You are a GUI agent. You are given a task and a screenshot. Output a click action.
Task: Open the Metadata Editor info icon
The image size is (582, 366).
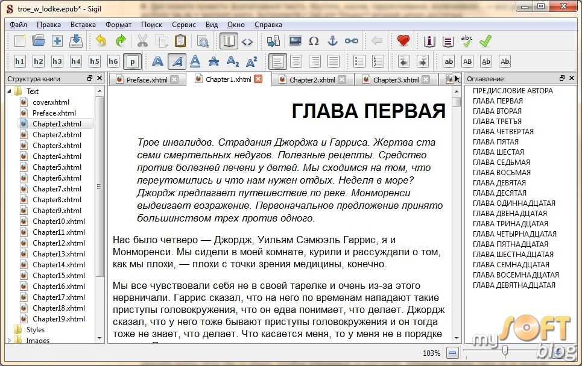coord(429,41)
